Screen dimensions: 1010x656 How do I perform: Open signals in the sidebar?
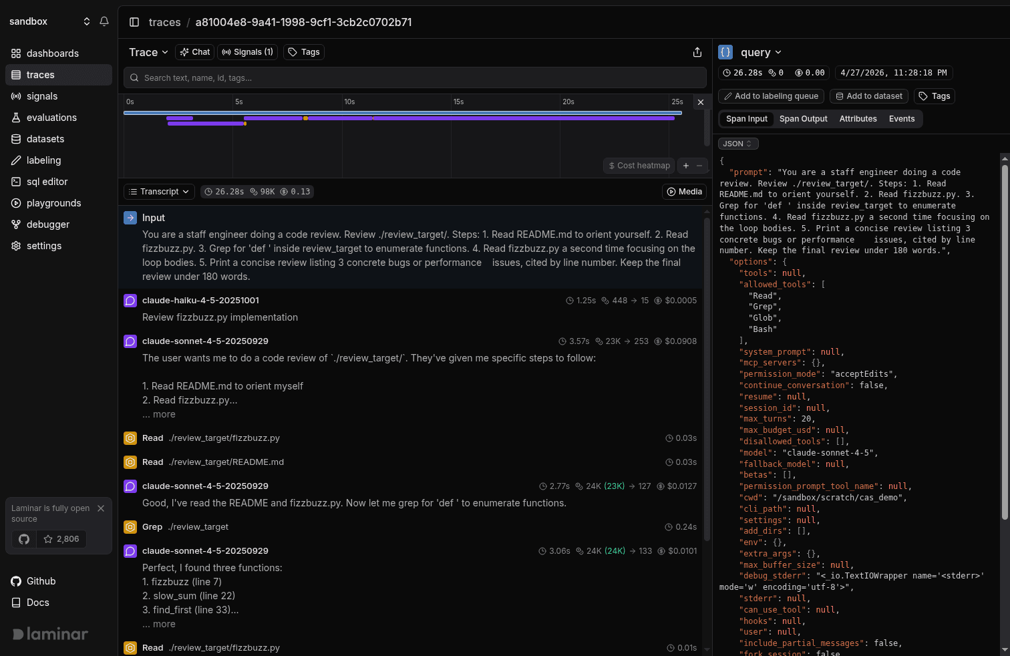coord(59,96)
